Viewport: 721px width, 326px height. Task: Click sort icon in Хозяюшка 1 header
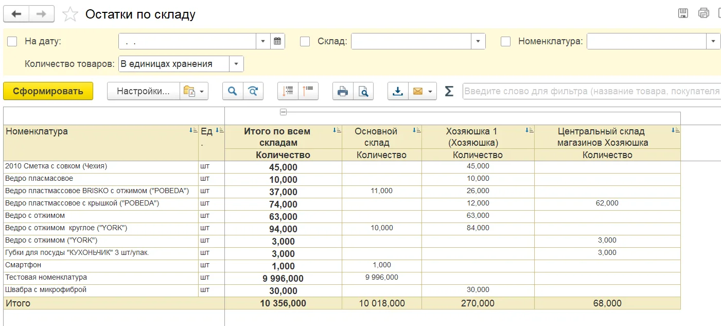point(529,131)
